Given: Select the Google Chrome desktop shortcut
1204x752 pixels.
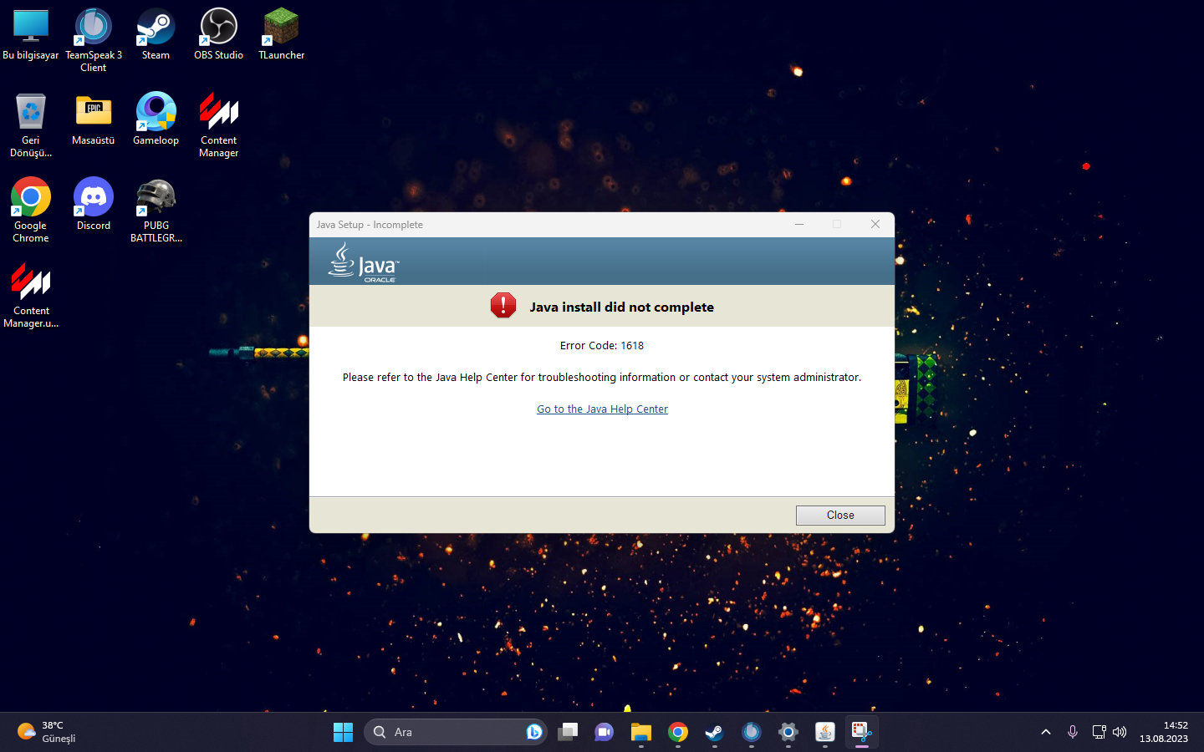Looking at the screenshot, I should [x=31, y=211].
